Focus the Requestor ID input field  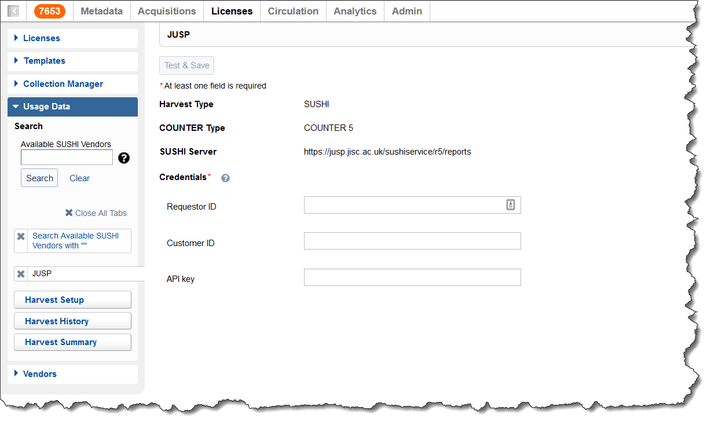pos(412,205)
